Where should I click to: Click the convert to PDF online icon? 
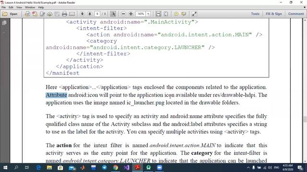(x=27, y=14)
